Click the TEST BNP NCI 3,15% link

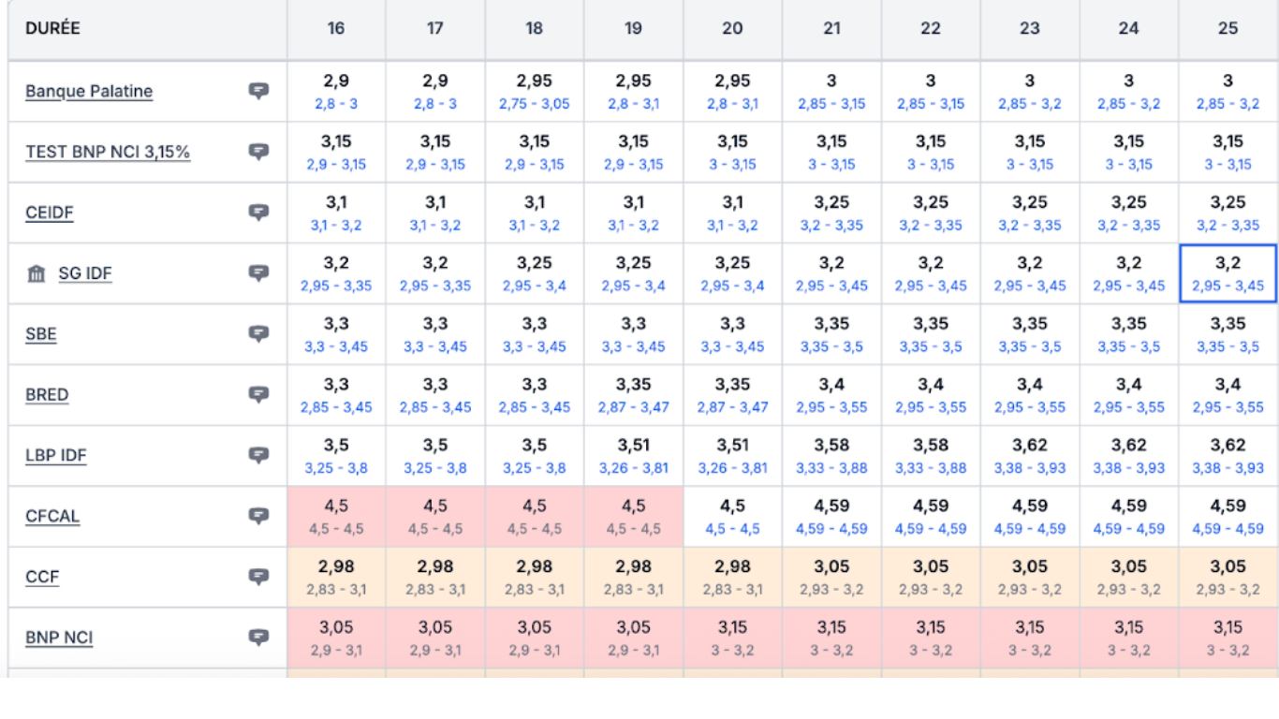[x=108, y=152]
